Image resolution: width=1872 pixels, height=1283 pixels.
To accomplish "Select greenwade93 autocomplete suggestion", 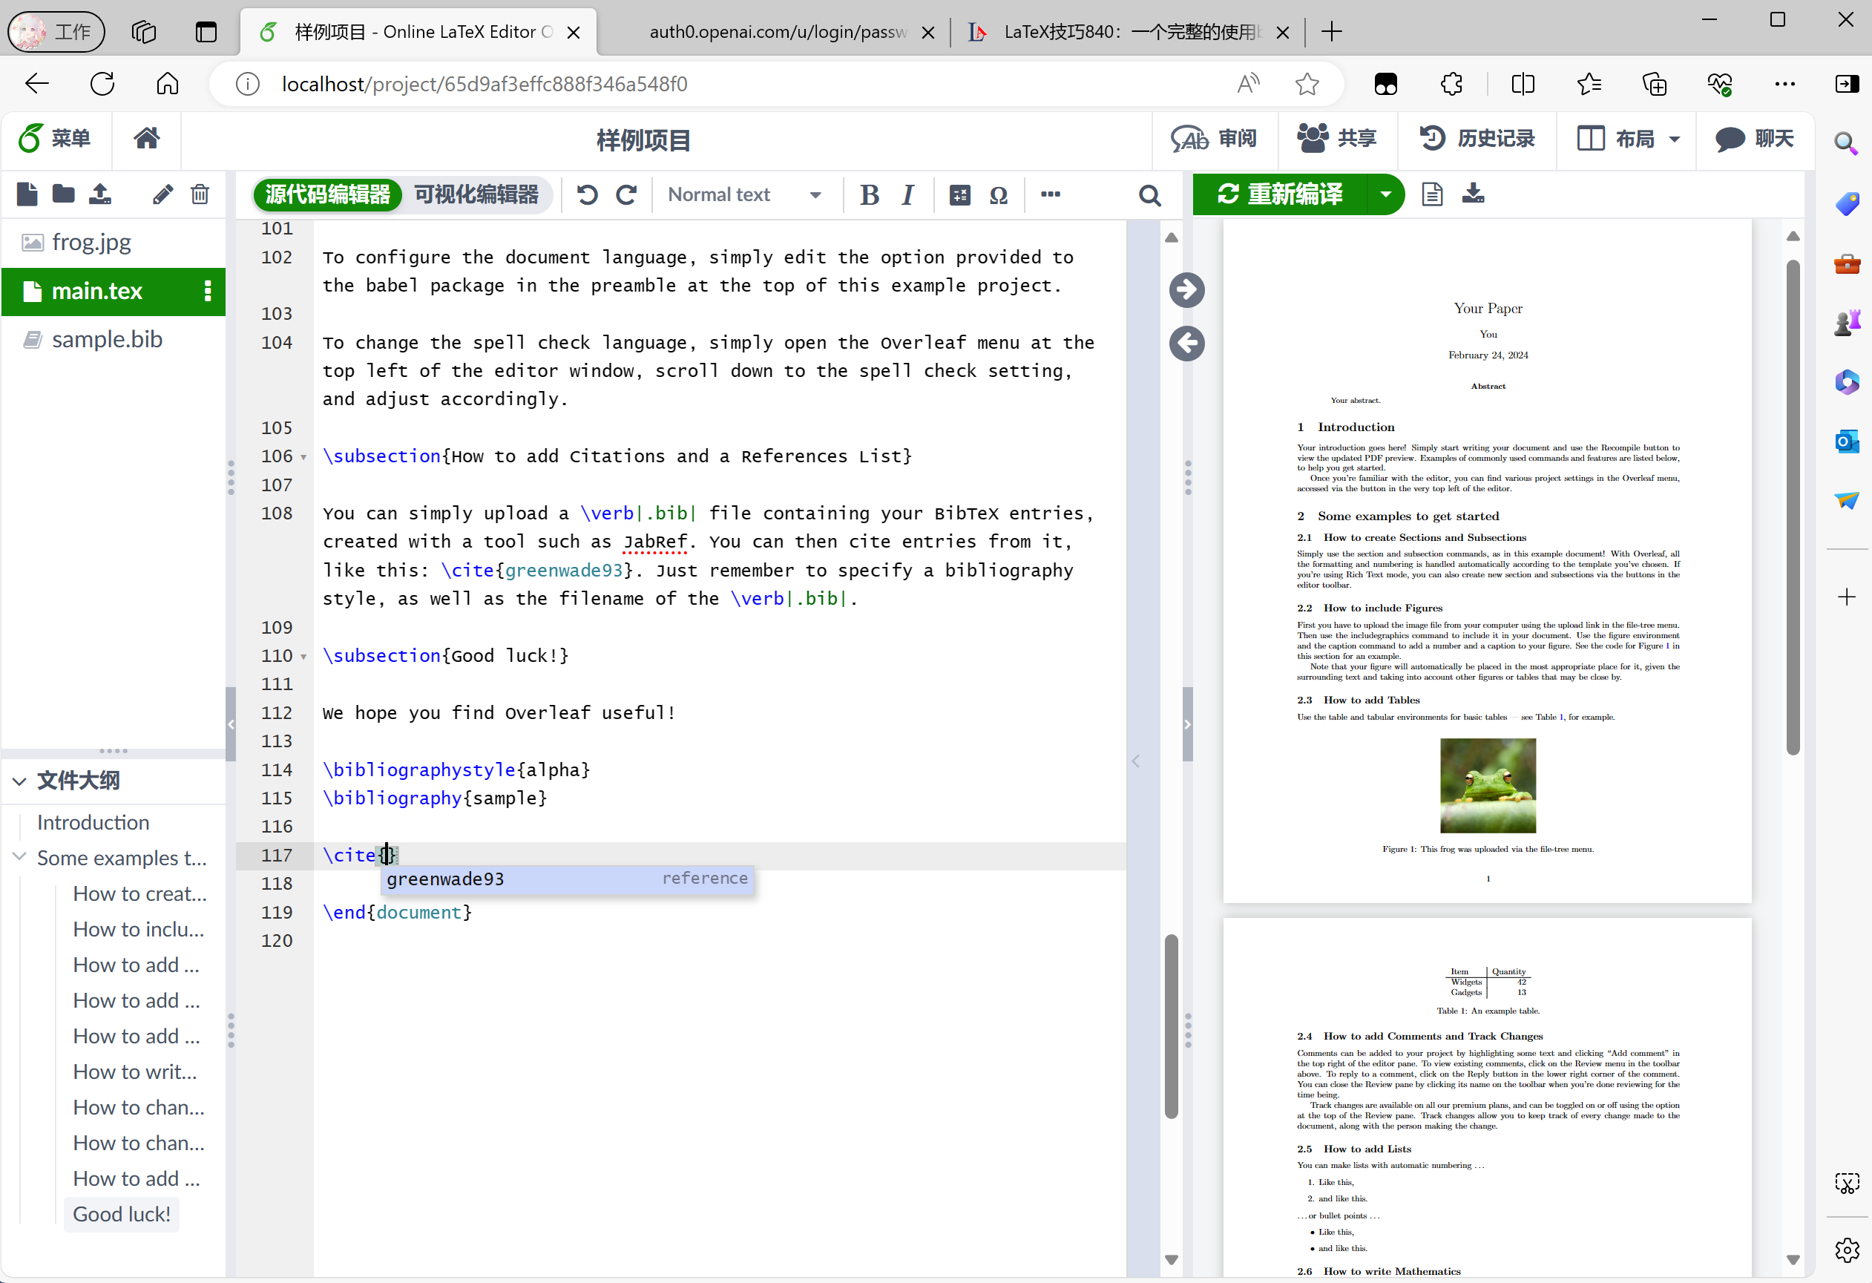I will pyautogui.click(x=444, y=879).
